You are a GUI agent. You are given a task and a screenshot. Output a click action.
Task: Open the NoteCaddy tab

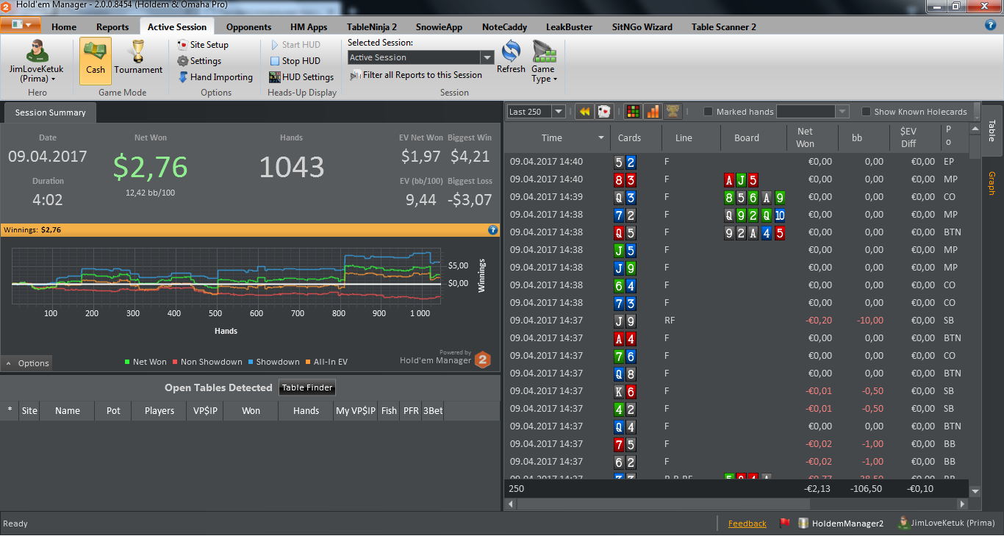tap(504, 27)
